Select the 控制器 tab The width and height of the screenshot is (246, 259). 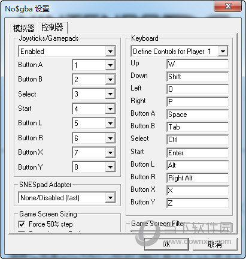click(52, 27)
